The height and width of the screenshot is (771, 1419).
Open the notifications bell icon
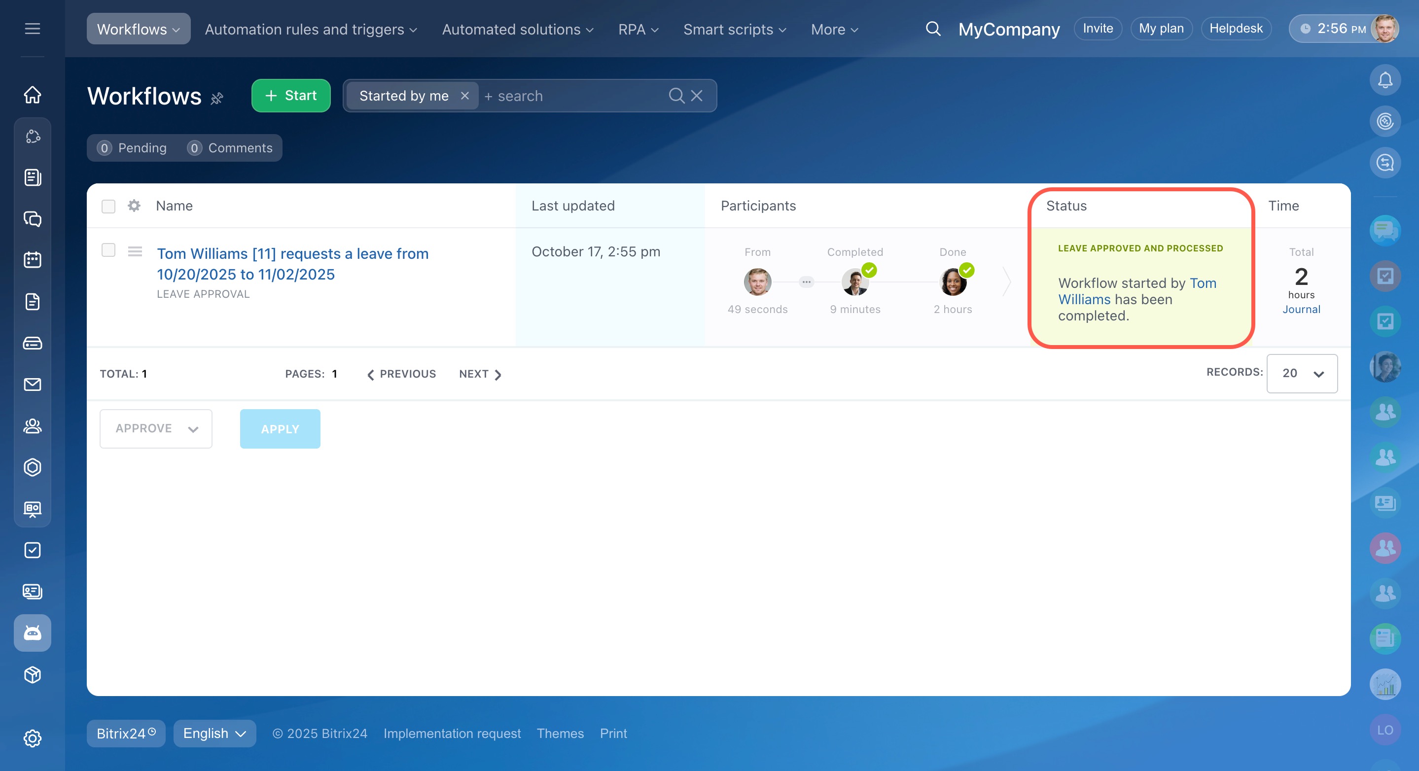[1384, 80]
